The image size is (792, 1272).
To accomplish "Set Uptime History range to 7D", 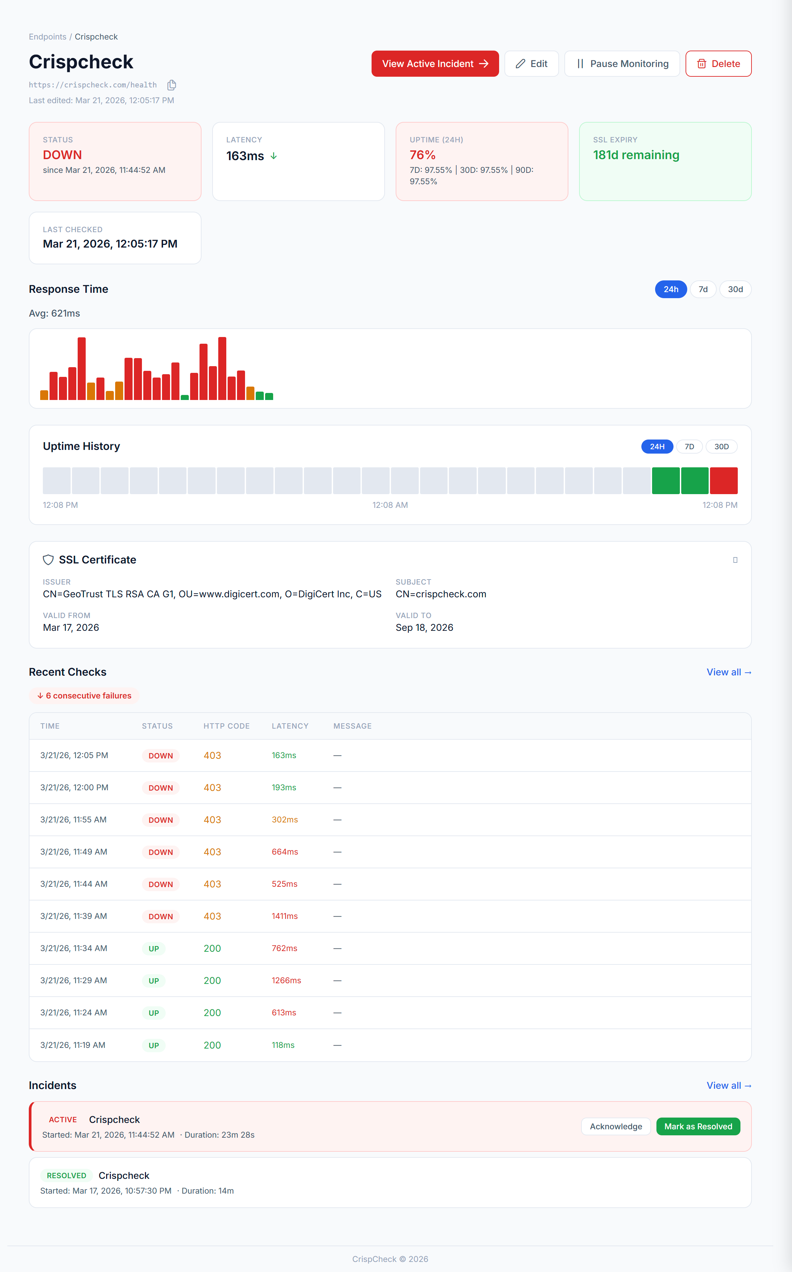I will (x=689, y=447).
